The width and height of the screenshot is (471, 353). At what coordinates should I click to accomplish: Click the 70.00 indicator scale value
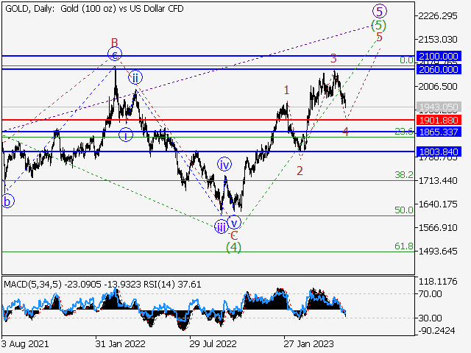click(x=431, y=293)
